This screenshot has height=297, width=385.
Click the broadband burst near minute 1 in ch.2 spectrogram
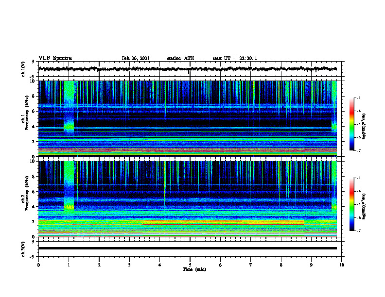point(69,186)
